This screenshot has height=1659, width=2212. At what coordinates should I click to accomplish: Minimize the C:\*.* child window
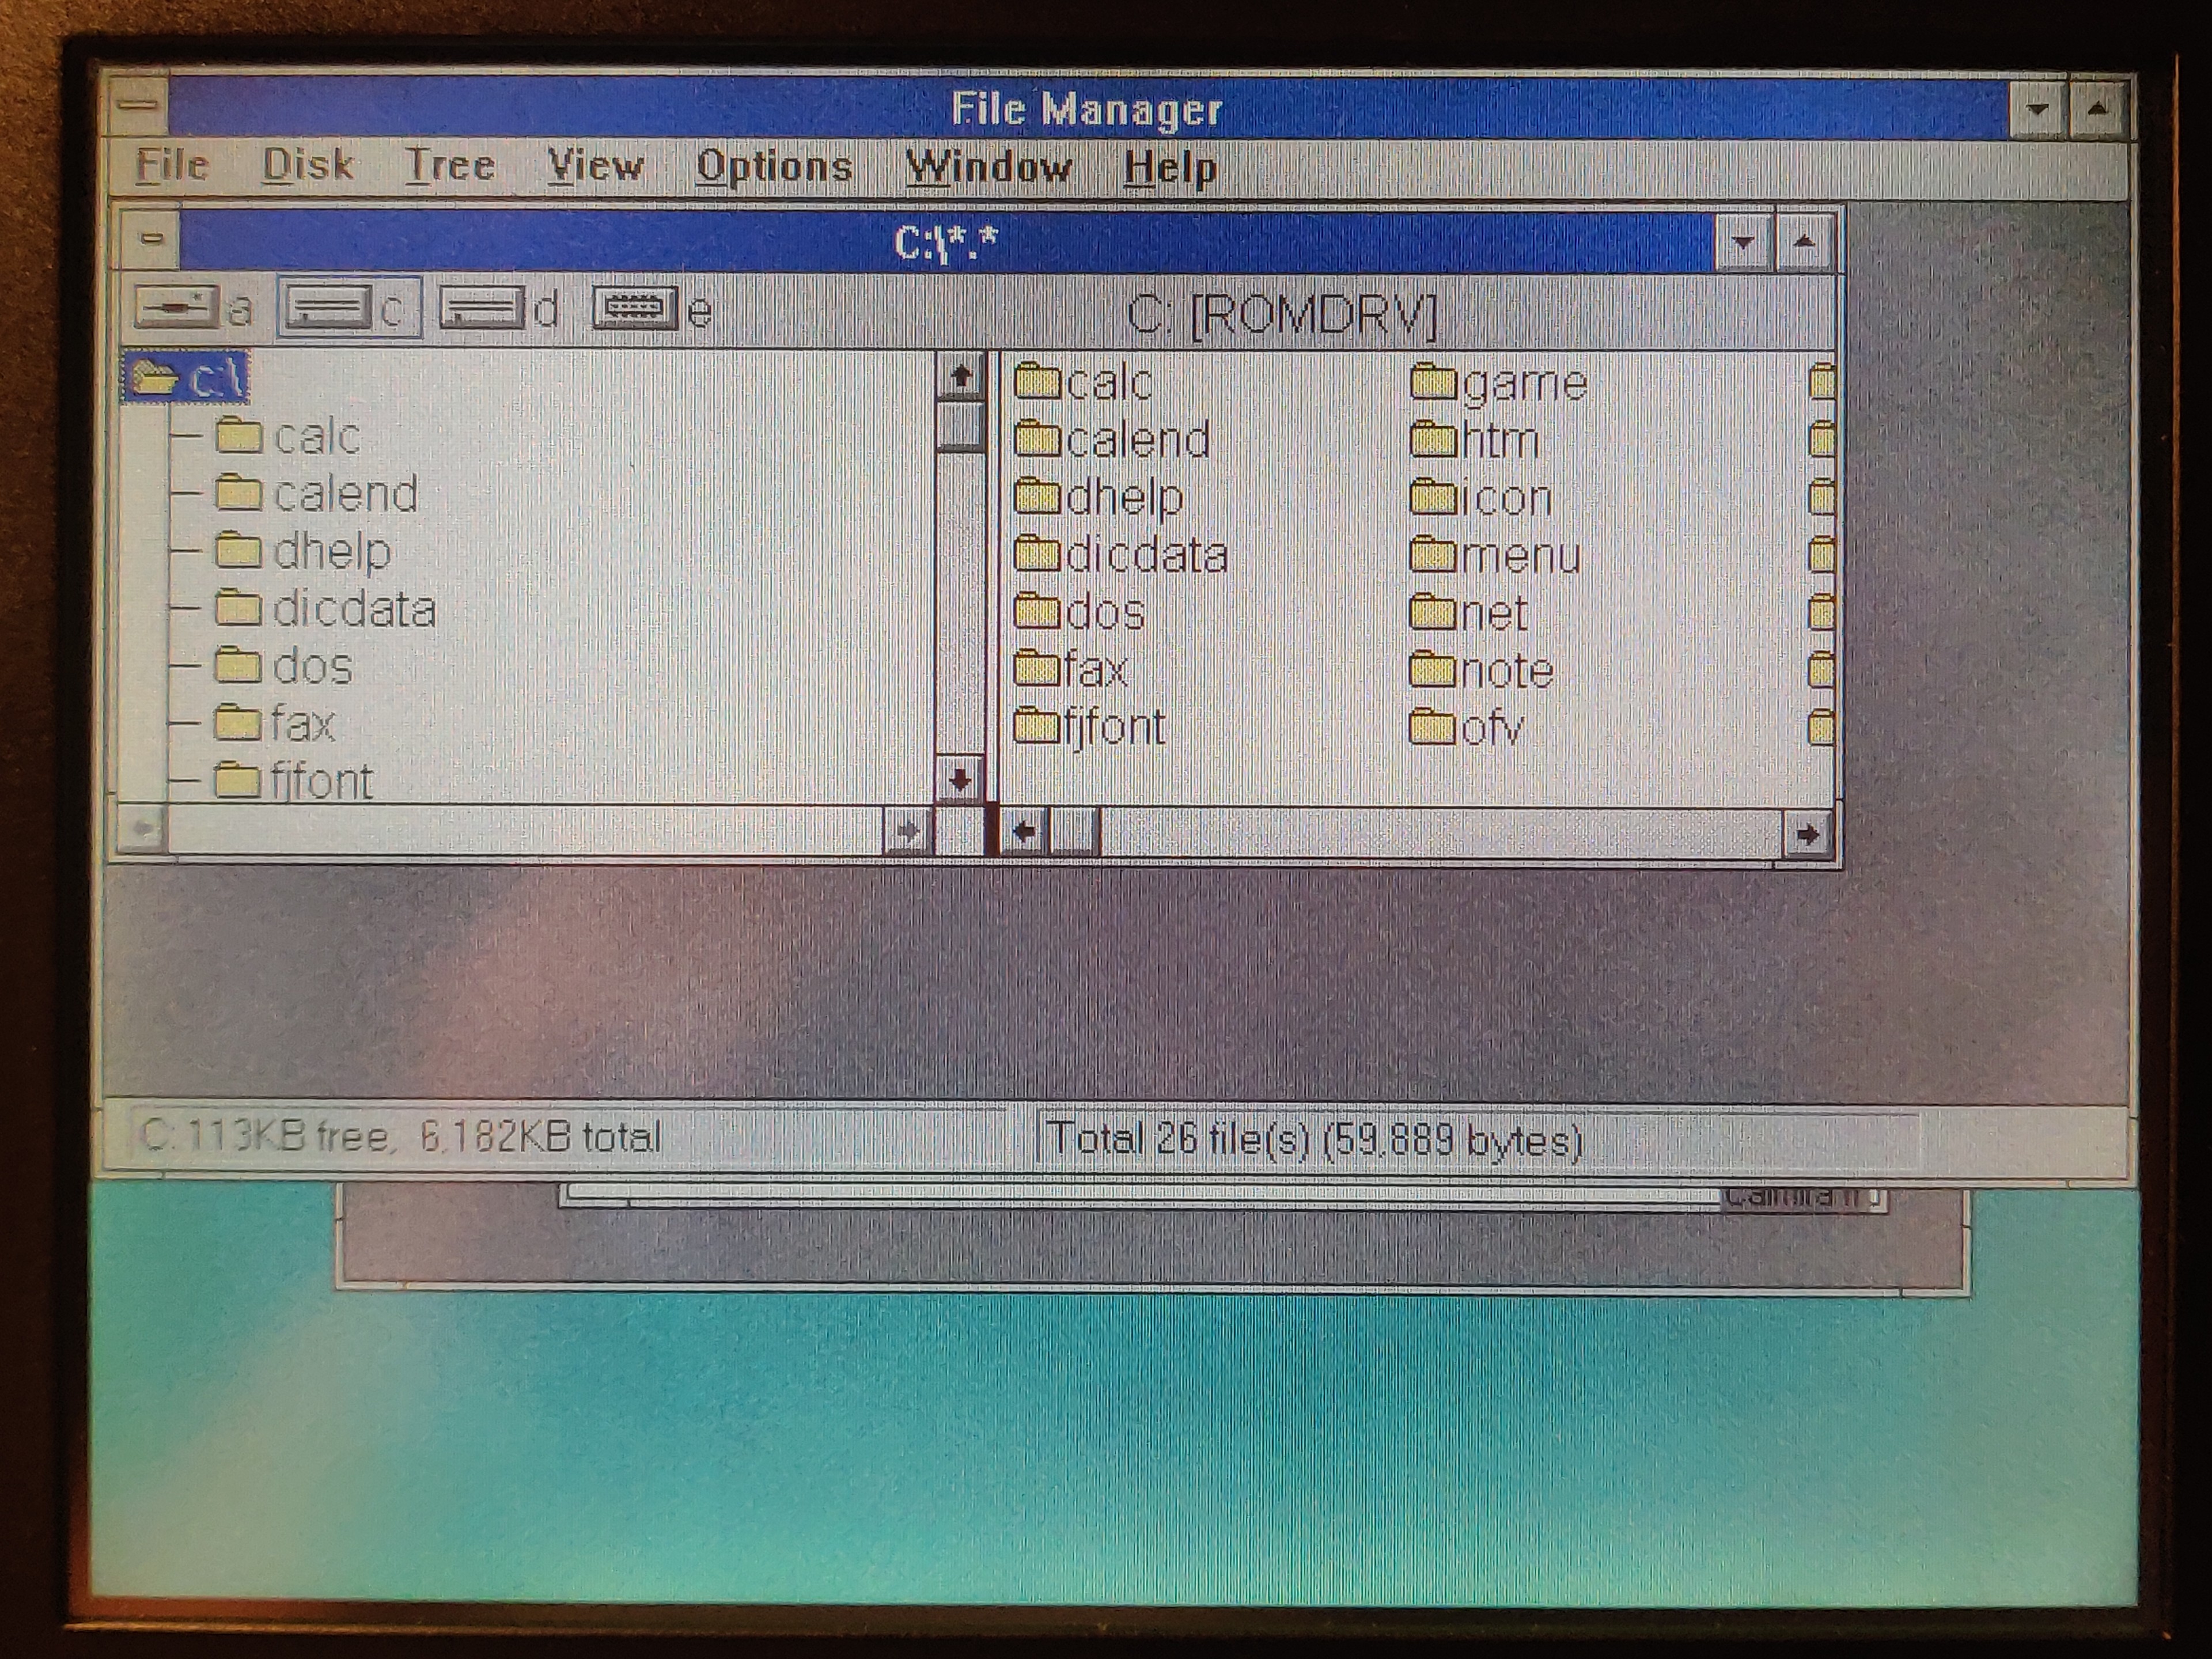point(1744,243)
